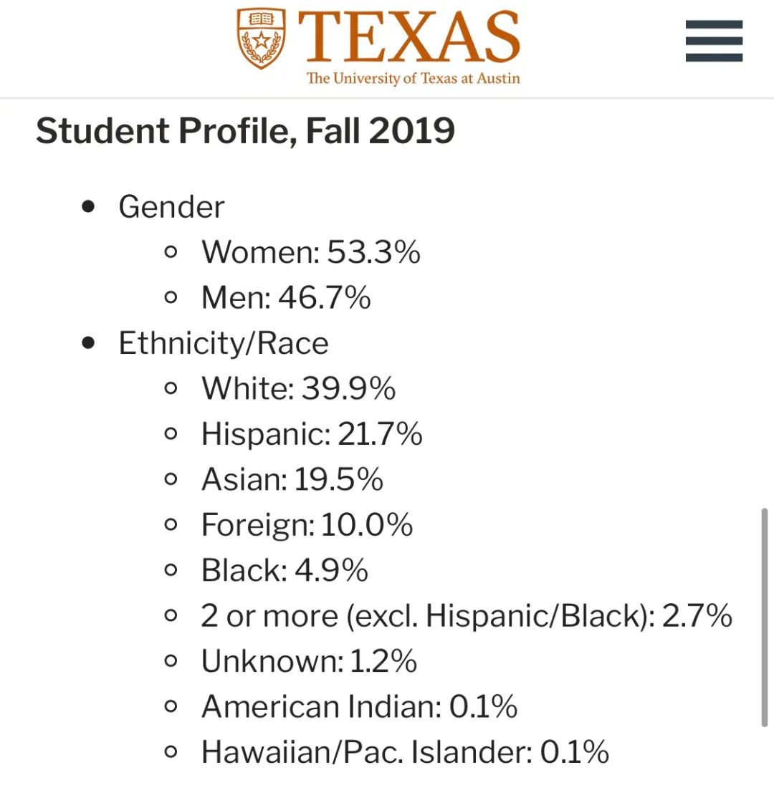Screen dimensions: 774x798
Task: Click the 'Student Profile, Fall 2019' heading
Action: tap(245, 132)
